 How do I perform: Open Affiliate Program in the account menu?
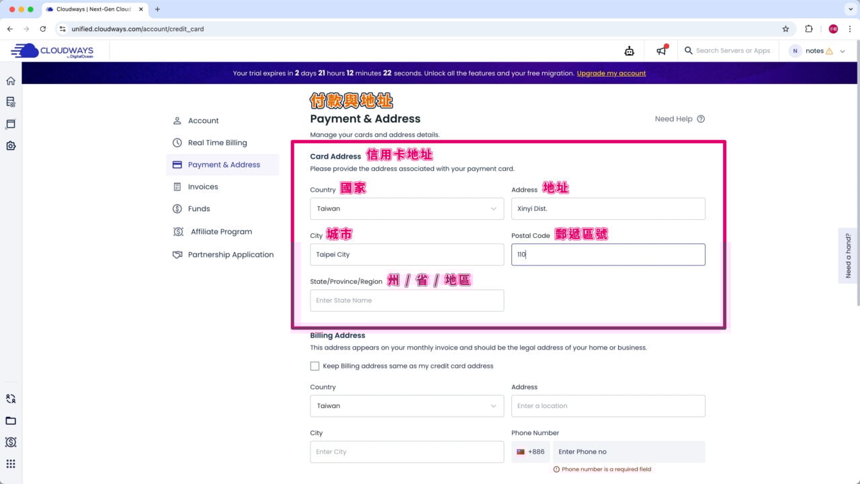[x=221, y=232]
